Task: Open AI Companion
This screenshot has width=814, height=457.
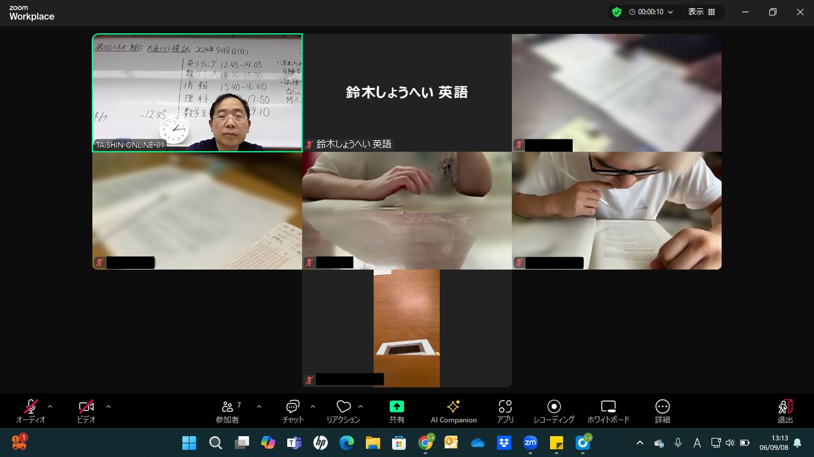Action: 453,411
